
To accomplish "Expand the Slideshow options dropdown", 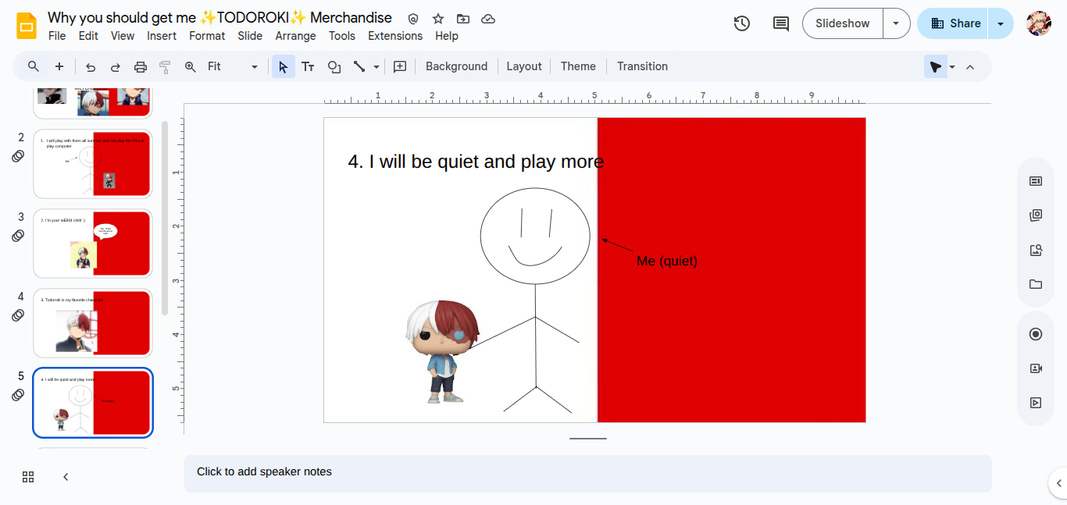I will [896, 23].
